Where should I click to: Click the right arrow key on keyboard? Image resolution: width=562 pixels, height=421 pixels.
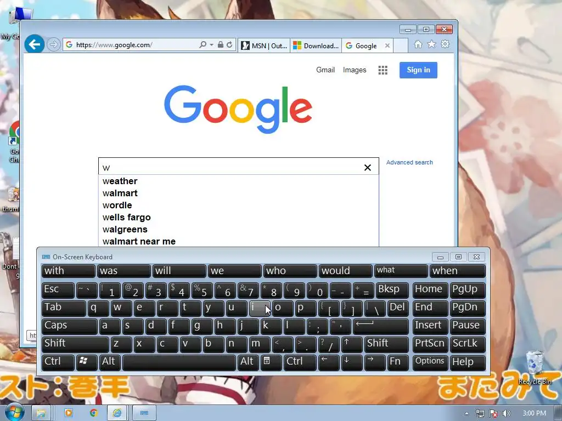pyautogui.click(x=374, y=362)
